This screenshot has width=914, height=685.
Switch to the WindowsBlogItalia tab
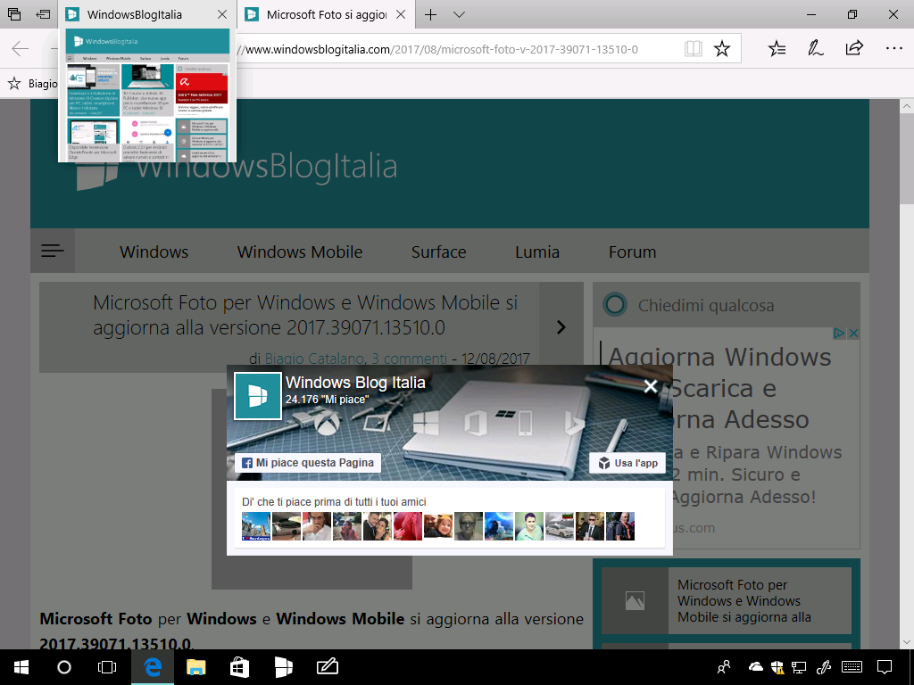(135, 14)
